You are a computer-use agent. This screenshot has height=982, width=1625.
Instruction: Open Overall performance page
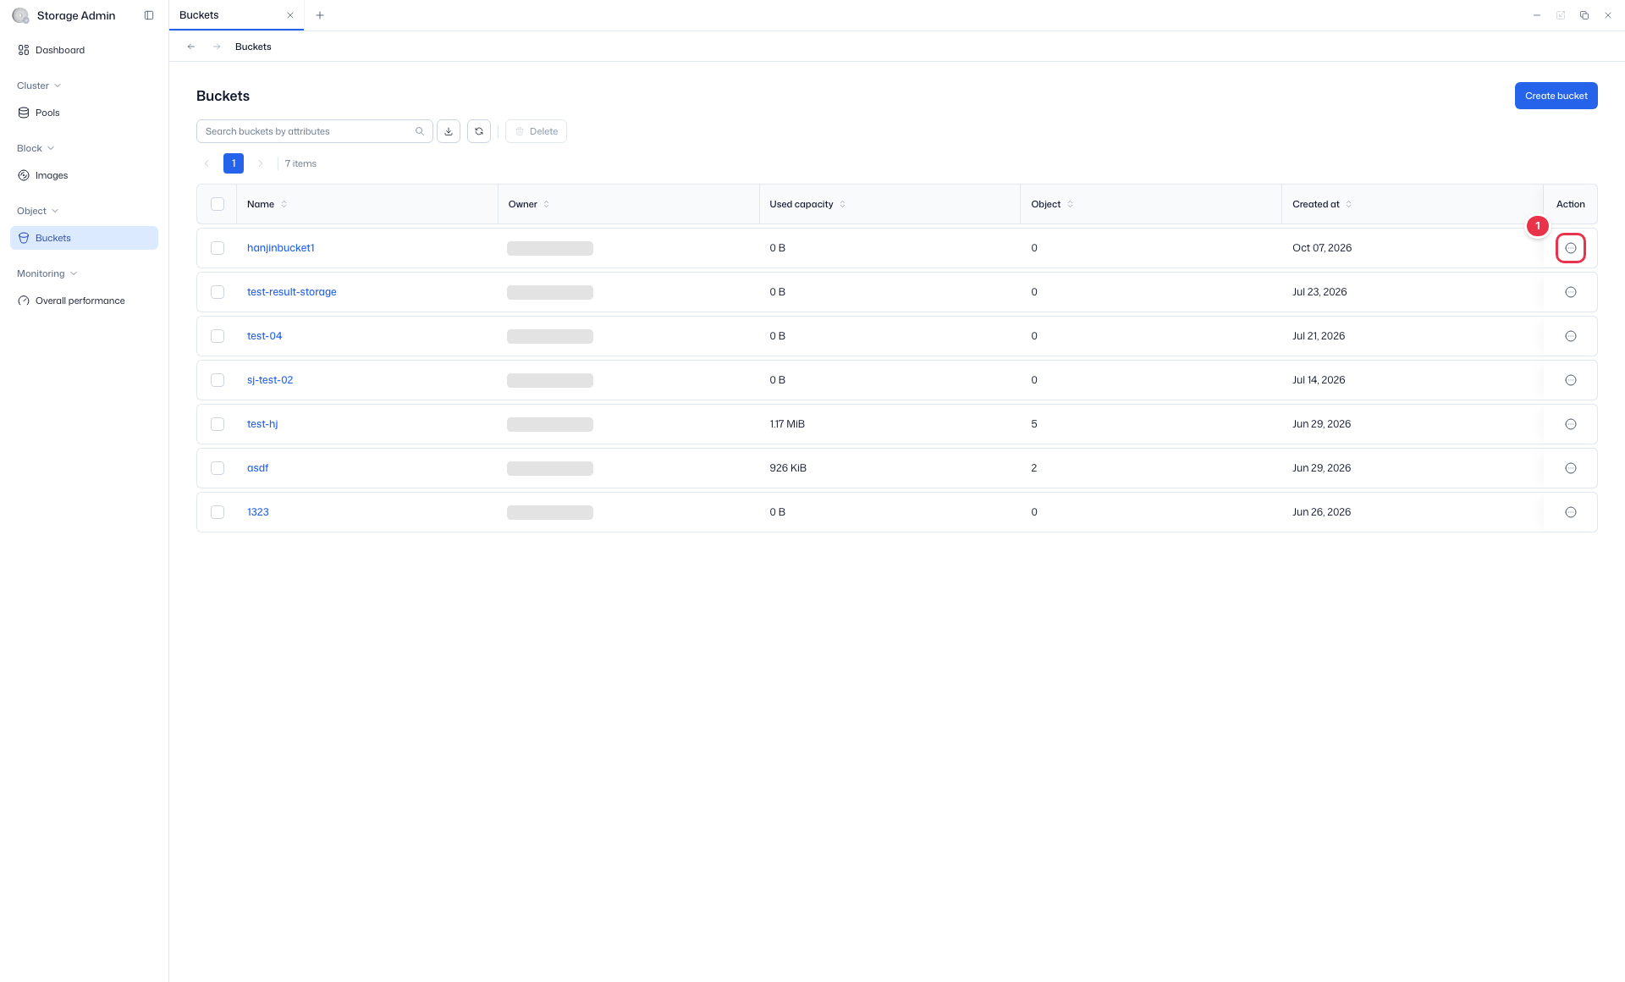84,301
